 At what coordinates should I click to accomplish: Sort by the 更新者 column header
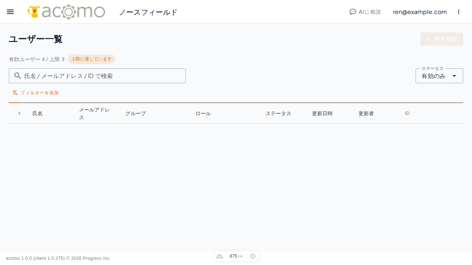click(366, 113)
